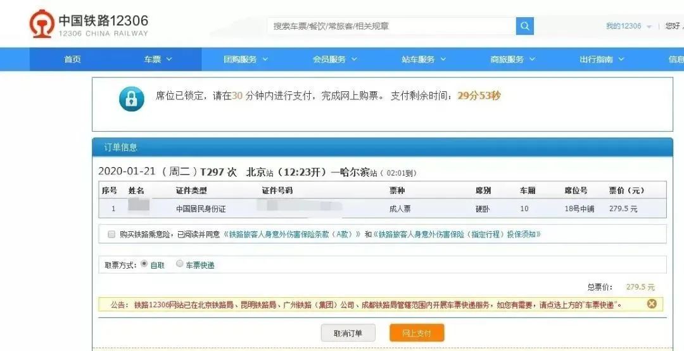Image resolution: width=684 pixels, height=351 pixels.
Task: Check the railway accident insurance checkbox
Action: click(111, 234)
